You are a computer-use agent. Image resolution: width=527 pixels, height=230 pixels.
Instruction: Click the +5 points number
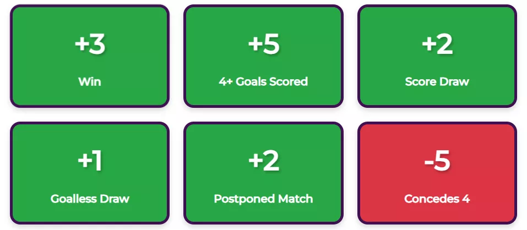point(264,45)
